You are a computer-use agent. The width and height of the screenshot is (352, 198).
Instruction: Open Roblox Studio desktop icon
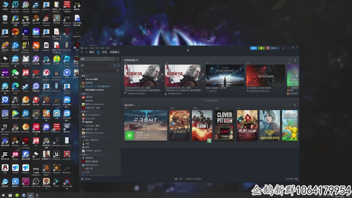[67, 61]
